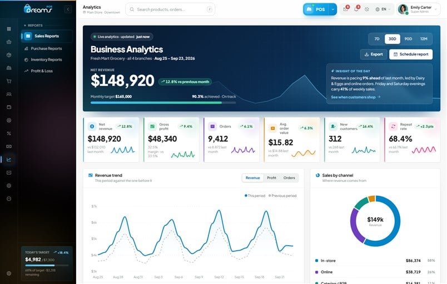Click the Export button
This screenshot has width=447, height=284.
[x=374, y=54]
